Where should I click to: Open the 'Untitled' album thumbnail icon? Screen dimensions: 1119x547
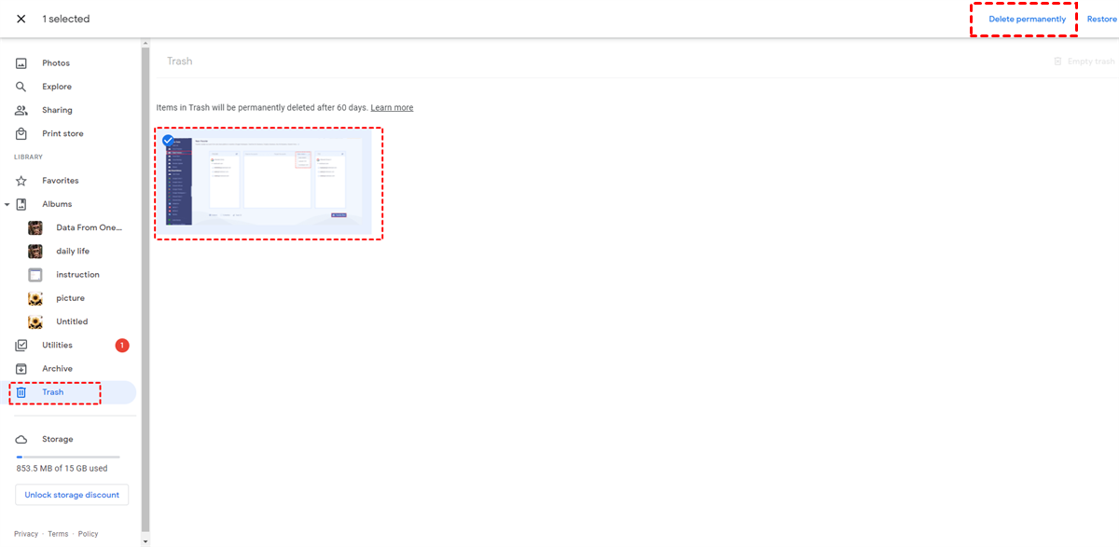tap(35, 321)
